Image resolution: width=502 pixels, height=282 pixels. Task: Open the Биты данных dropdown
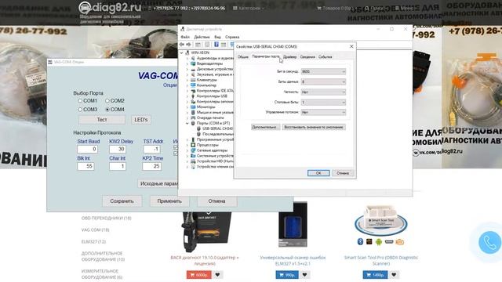(323, 81)
